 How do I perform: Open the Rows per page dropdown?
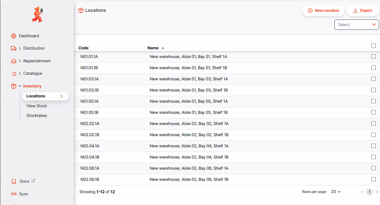click(x=336, y=192)
